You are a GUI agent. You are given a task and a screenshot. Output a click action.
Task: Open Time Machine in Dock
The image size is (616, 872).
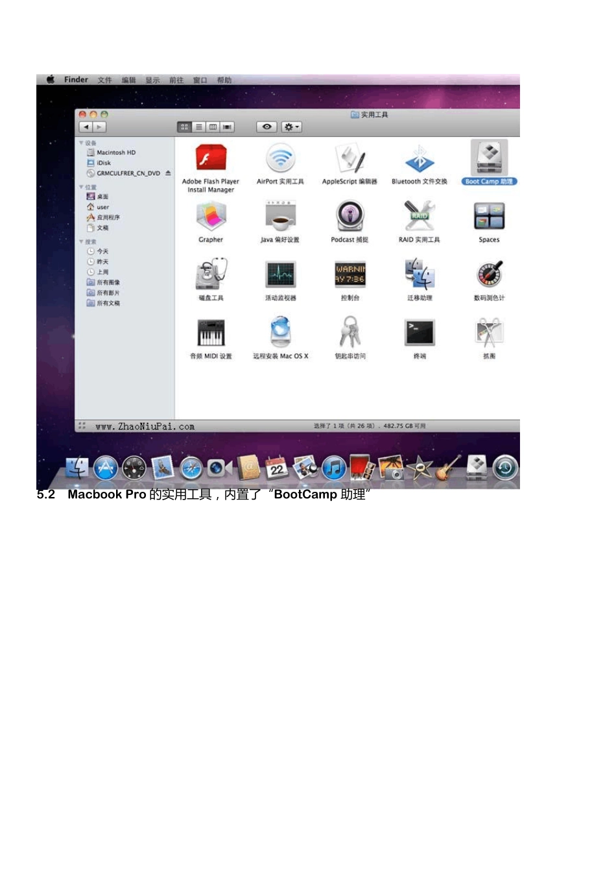click(505, 468)
